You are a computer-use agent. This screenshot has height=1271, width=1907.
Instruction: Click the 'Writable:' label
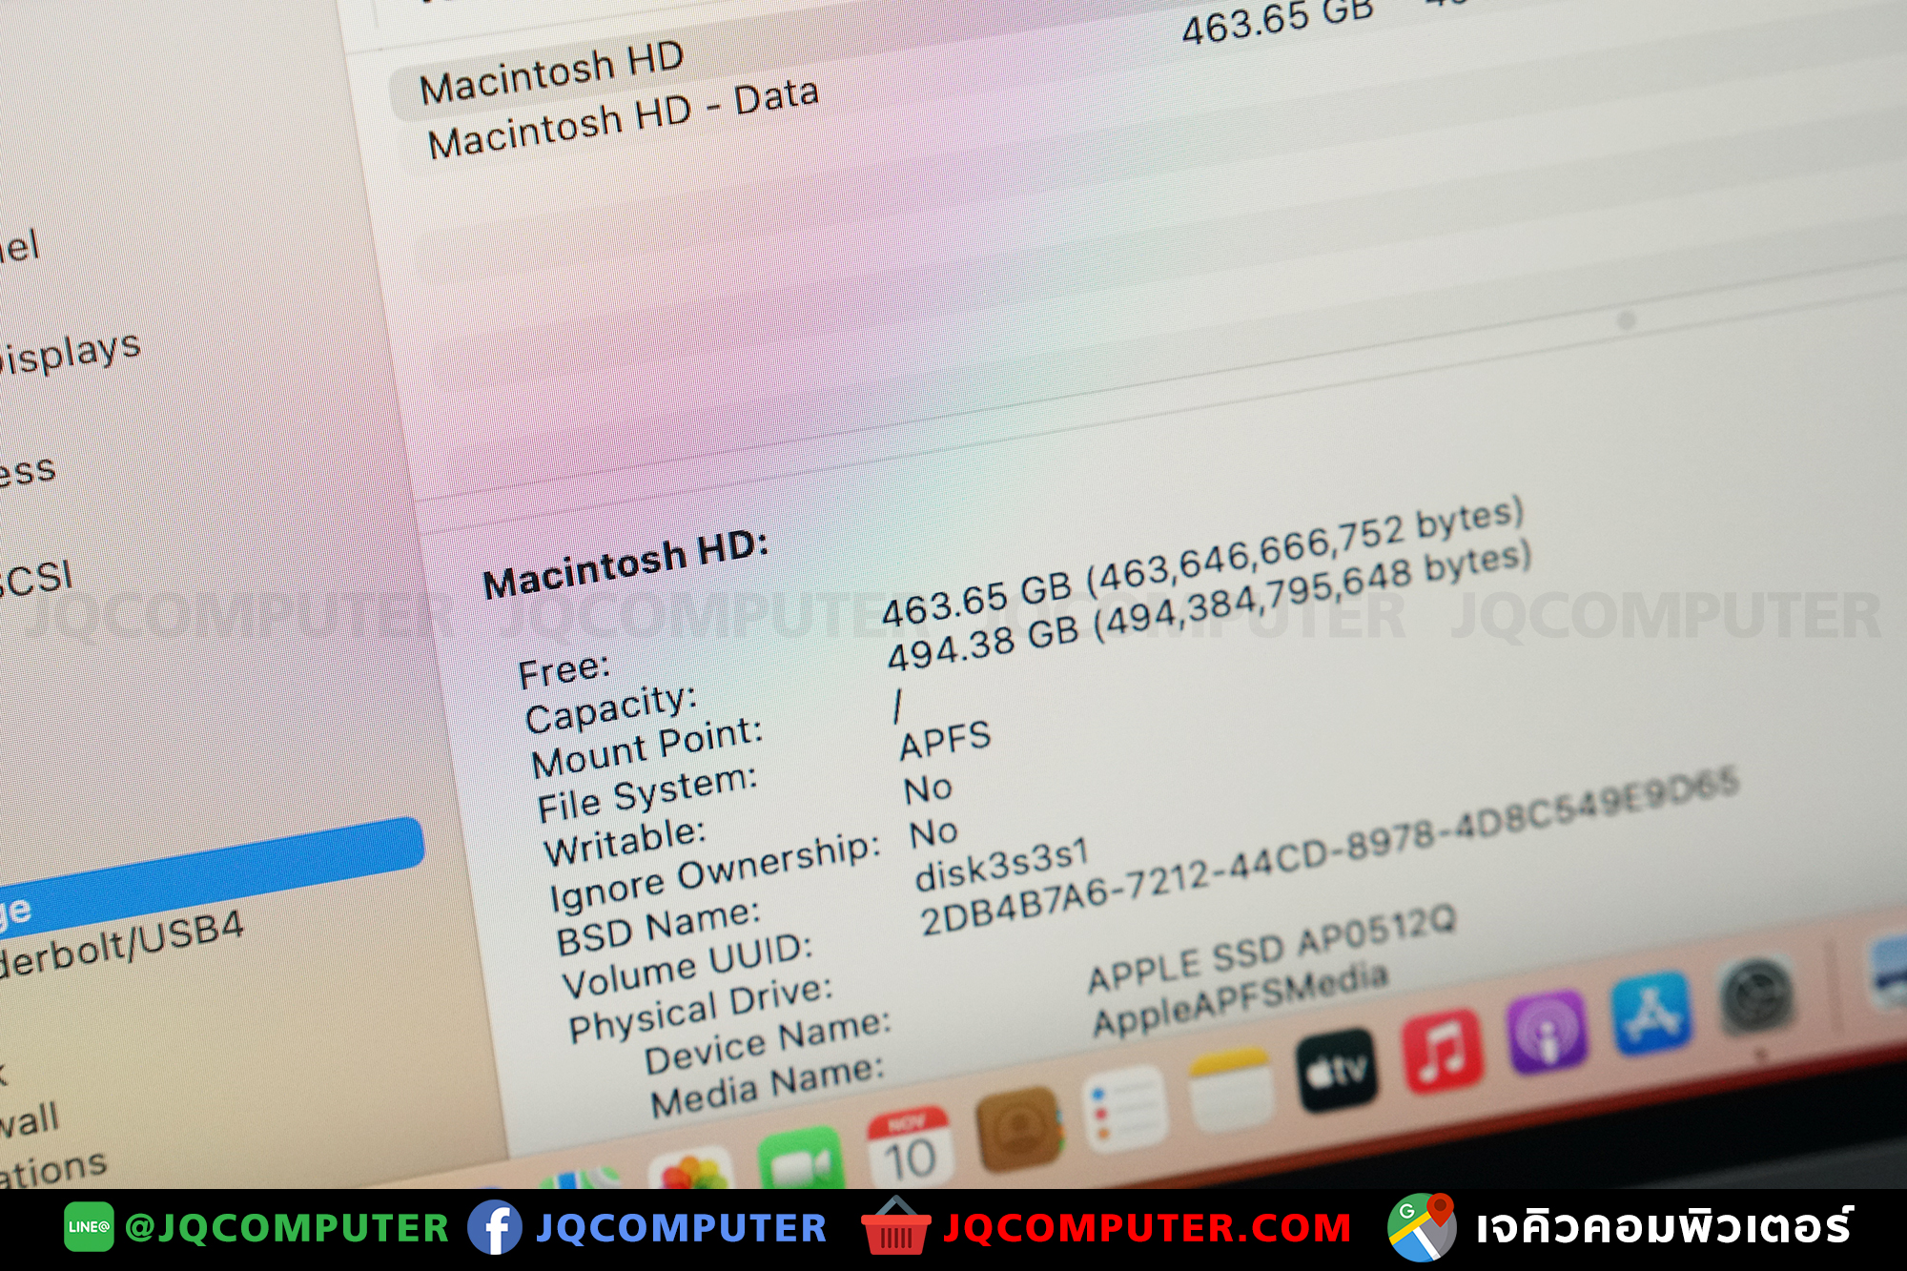tap(625, 842)
